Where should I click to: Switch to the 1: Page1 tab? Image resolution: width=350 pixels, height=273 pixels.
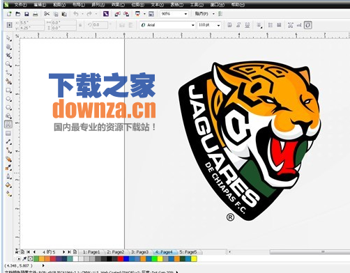[91, 252]
